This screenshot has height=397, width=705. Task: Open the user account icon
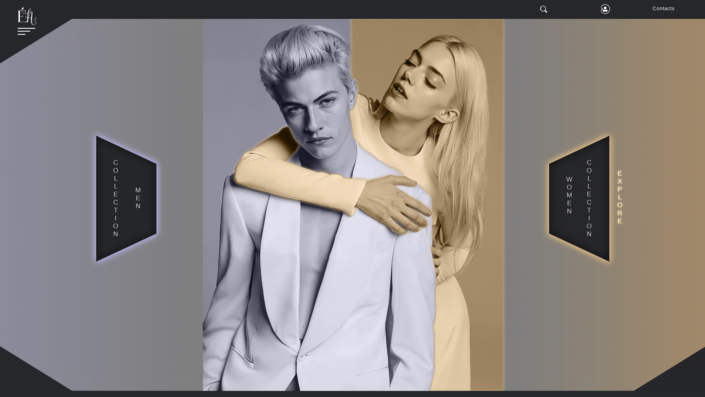point(605,9)
